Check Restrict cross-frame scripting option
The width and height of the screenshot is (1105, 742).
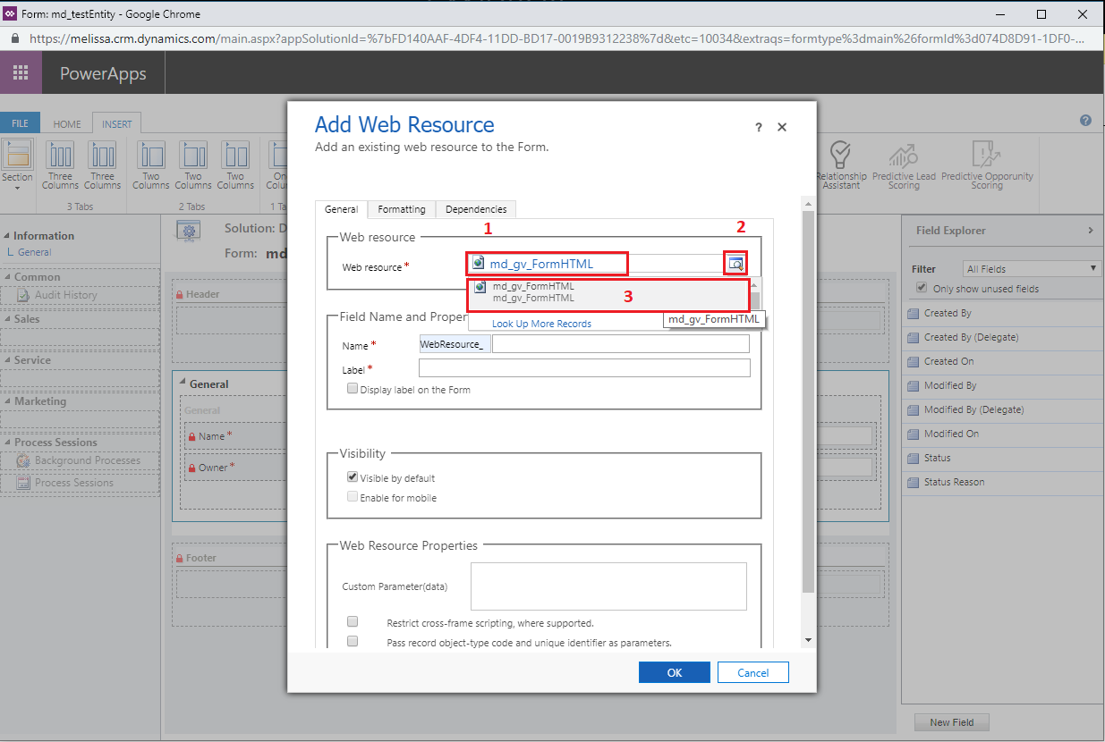pos(353,621)
